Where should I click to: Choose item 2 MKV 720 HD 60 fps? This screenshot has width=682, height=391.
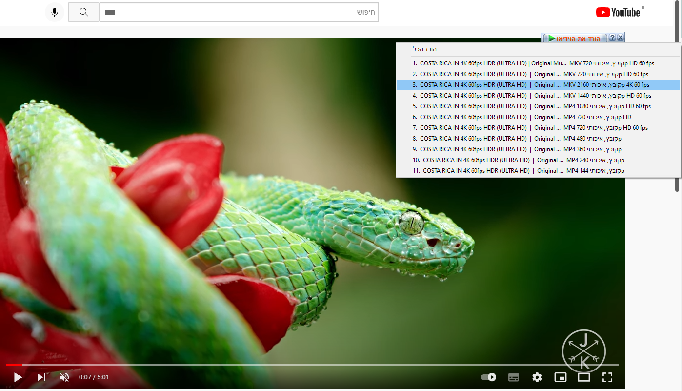(x=538, y=74)
